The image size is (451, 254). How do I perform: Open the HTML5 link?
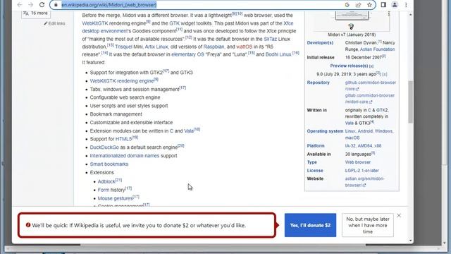[123, 139]
